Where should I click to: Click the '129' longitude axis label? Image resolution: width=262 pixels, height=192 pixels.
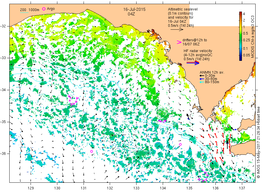tap(31, 188)
